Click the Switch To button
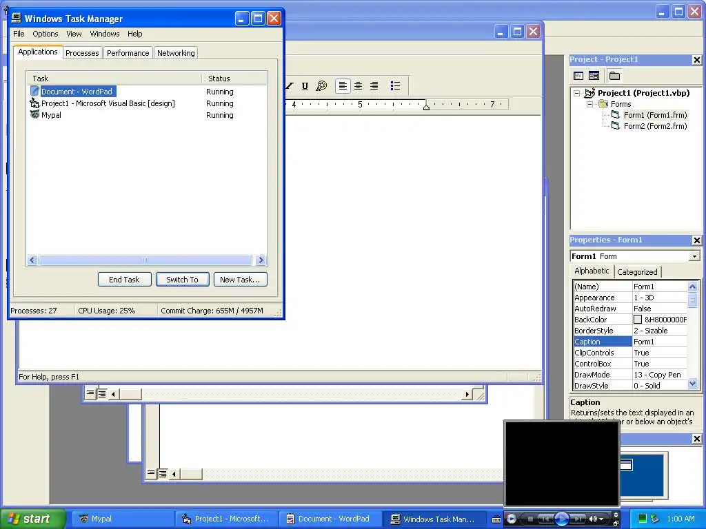The image size is (706, 529). coord(182,280)
